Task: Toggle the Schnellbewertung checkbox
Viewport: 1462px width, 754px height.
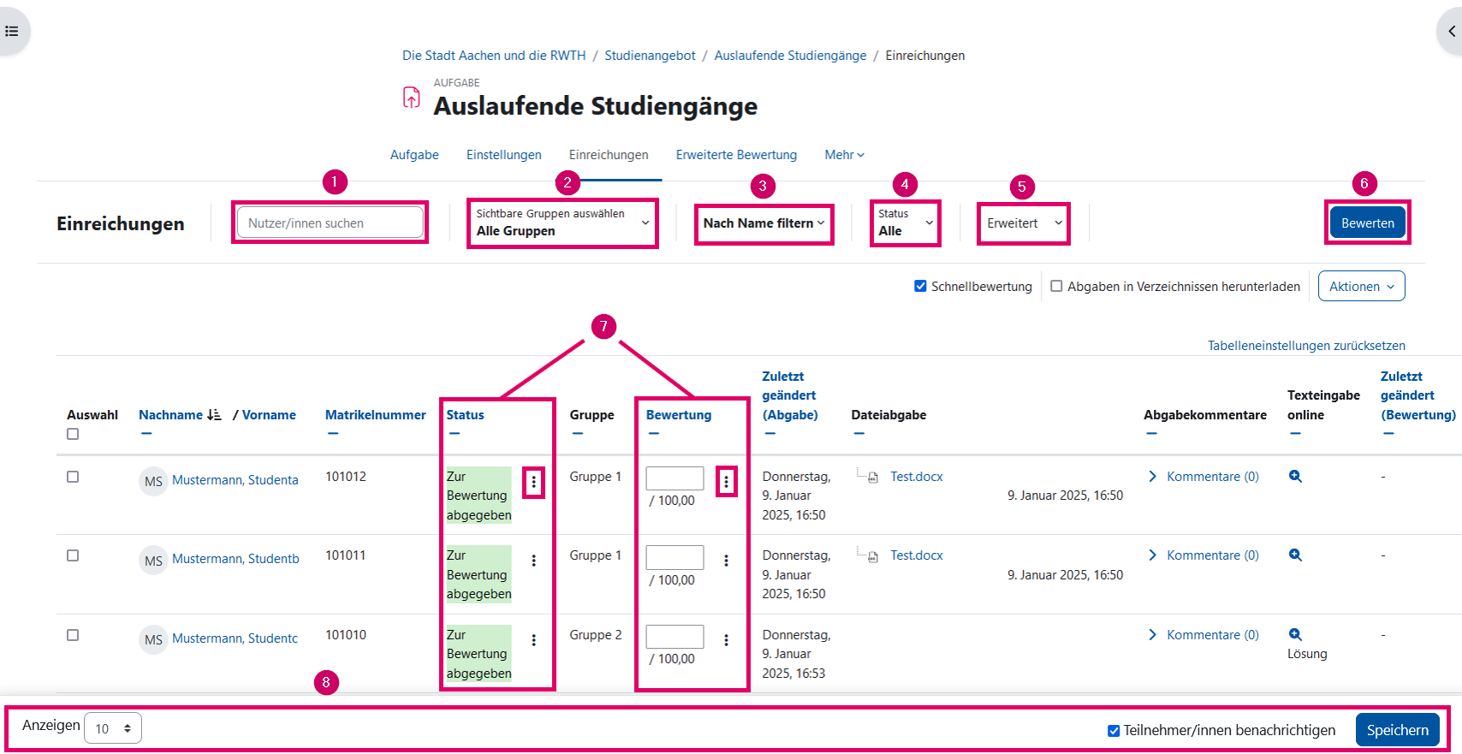Action: click(x=920, y=286)
